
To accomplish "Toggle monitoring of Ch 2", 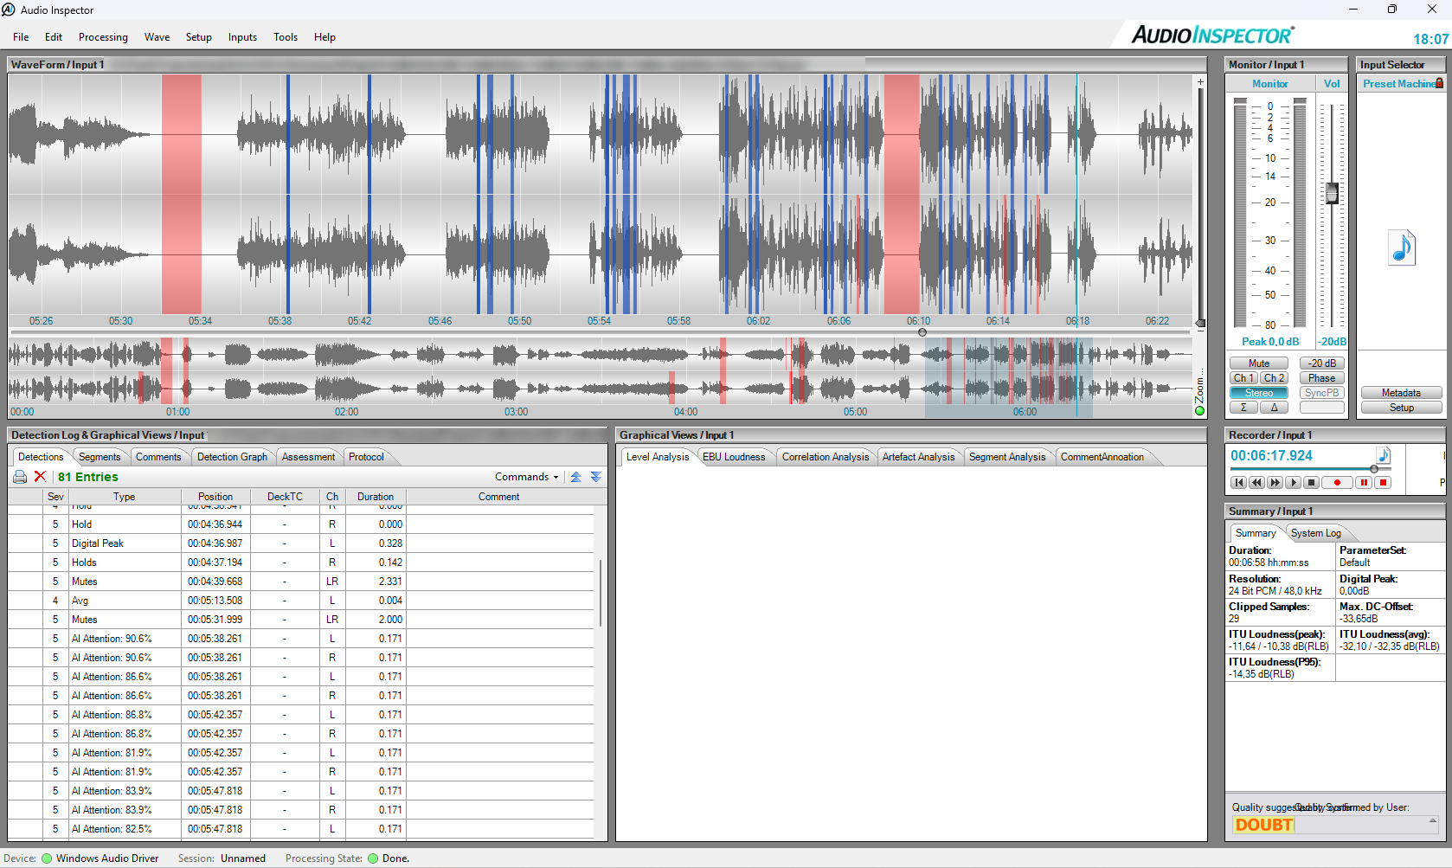I will (1274, 378).
